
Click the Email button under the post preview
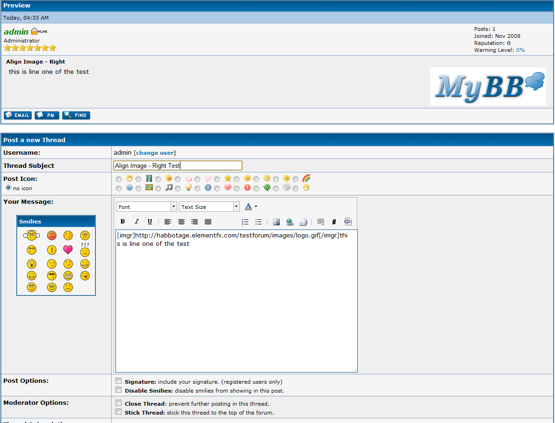(x=18, y=115)
